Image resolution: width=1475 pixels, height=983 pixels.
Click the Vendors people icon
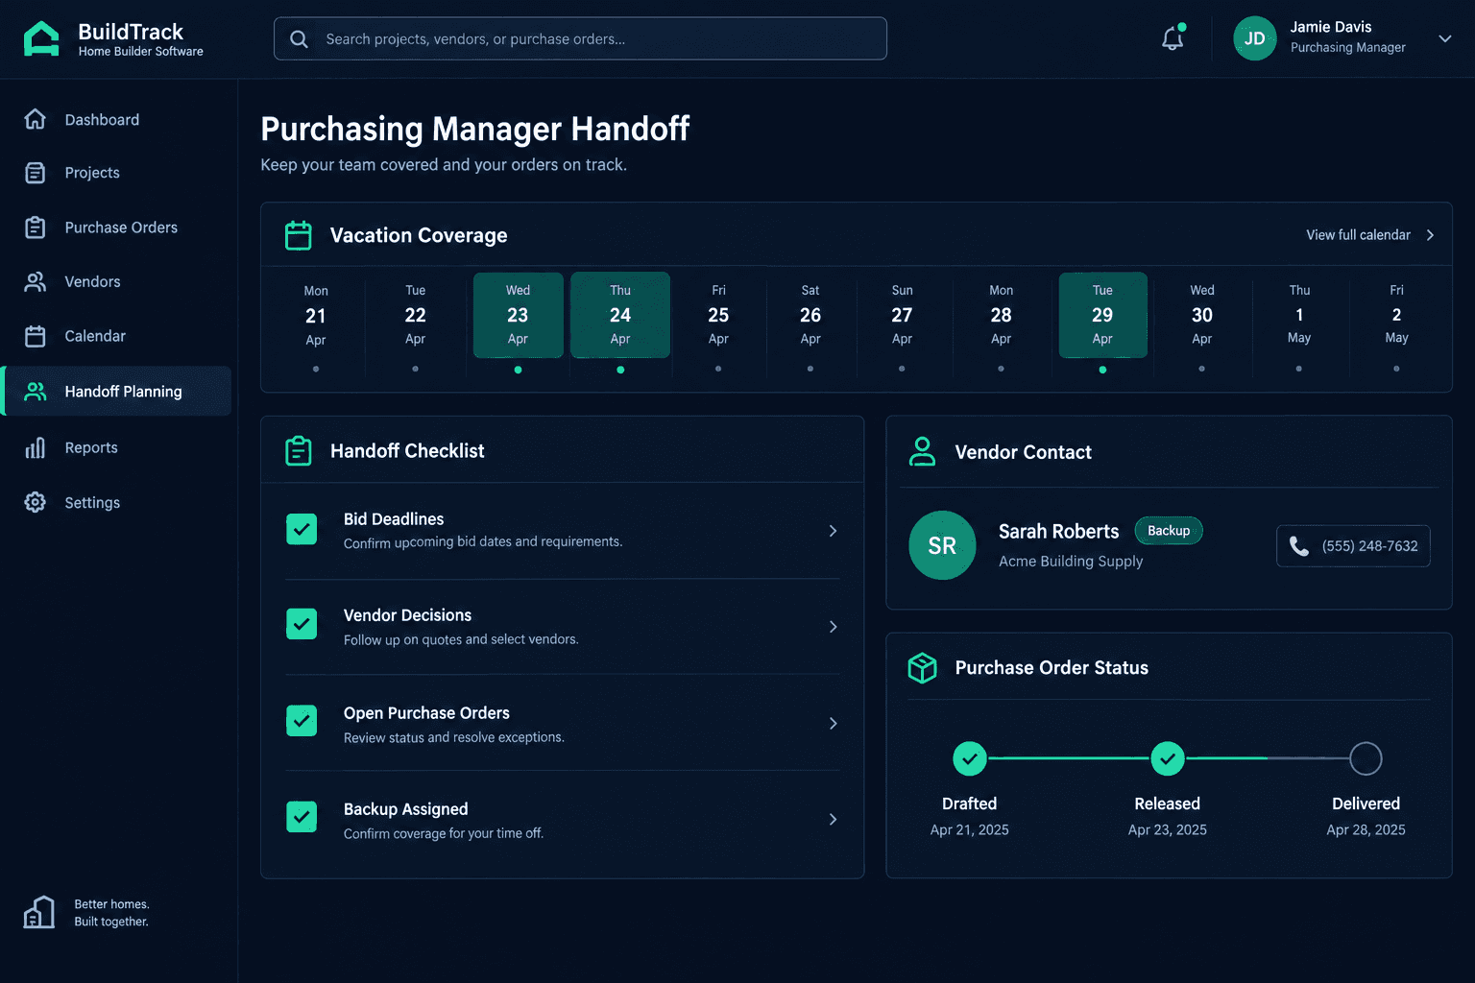pyautogui.click(x=36, y=281)
